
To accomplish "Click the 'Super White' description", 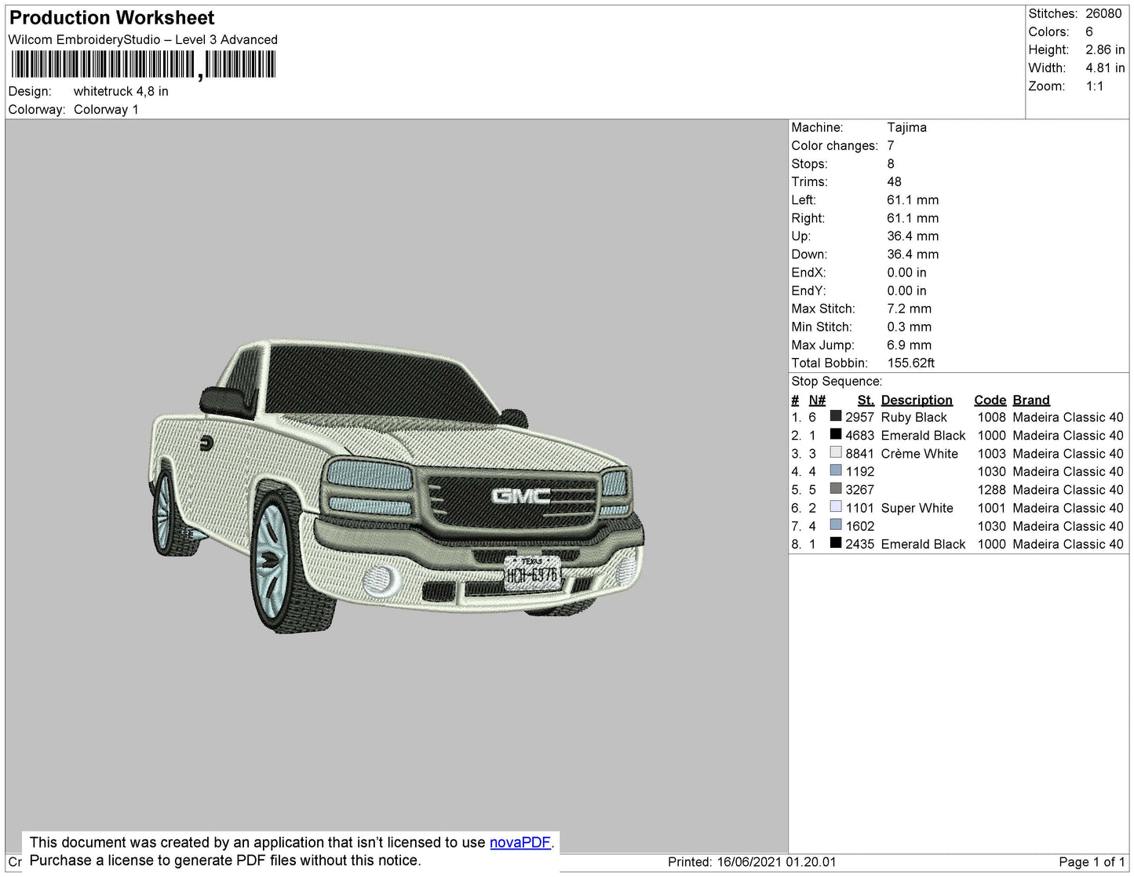I will tap(917, 508).
